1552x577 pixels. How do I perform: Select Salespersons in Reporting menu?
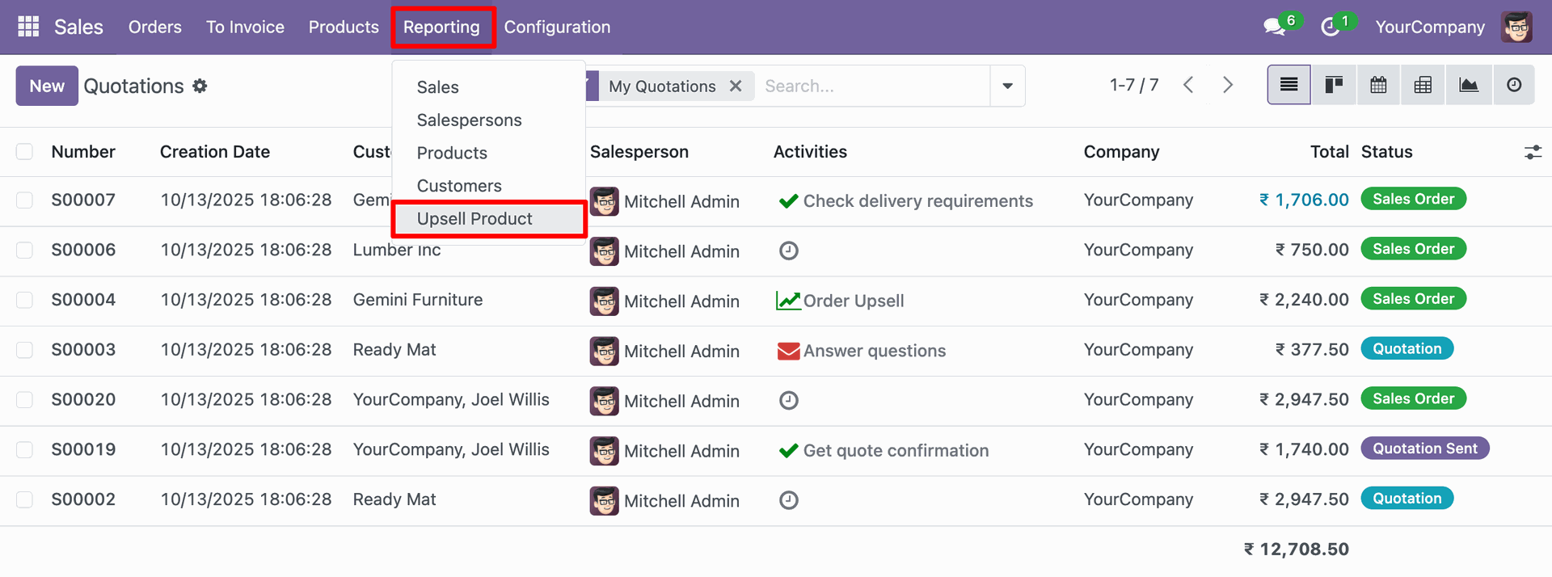469,120
